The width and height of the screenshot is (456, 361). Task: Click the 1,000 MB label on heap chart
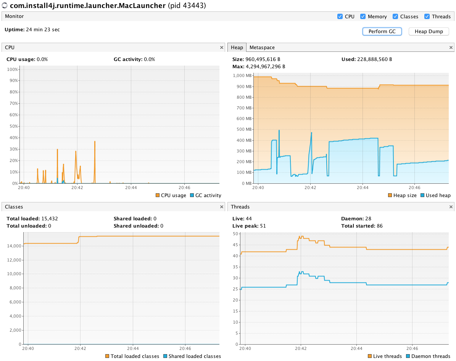242,75
